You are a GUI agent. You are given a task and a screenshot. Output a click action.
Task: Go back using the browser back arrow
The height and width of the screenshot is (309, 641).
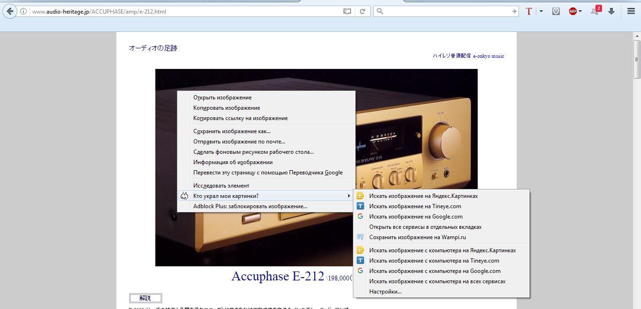[9, 11]
